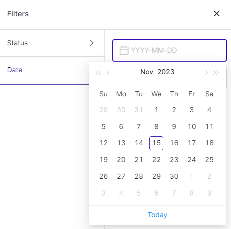Select October 29 greyed-out date

pyautogui.click(x=103, y=110)
